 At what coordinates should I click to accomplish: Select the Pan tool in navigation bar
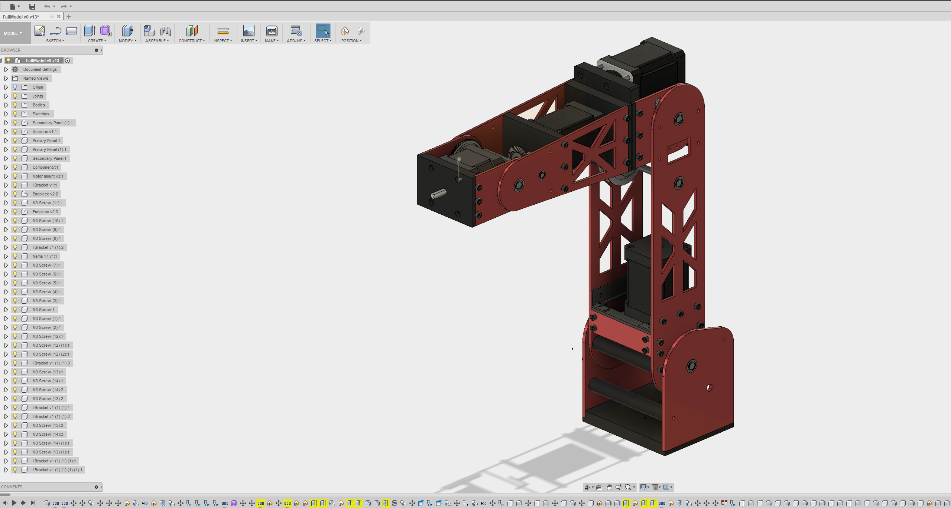pyautogui.click(x=608, y=487)
